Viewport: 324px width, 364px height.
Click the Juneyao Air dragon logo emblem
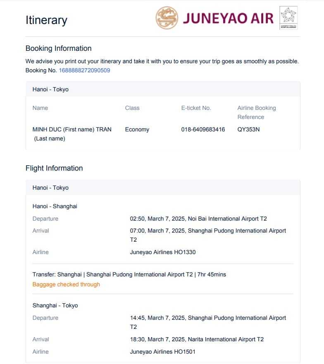click(x=167, y=18)
